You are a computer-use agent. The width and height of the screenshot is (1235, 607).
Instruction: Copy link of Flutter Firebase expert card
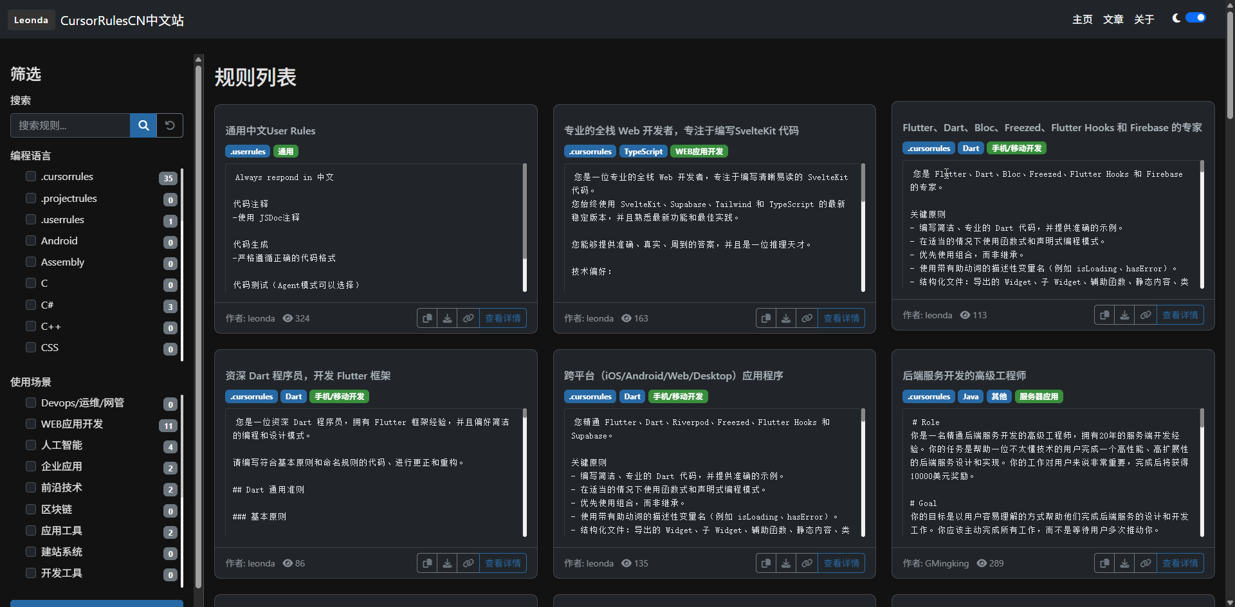coord(1146,315)
